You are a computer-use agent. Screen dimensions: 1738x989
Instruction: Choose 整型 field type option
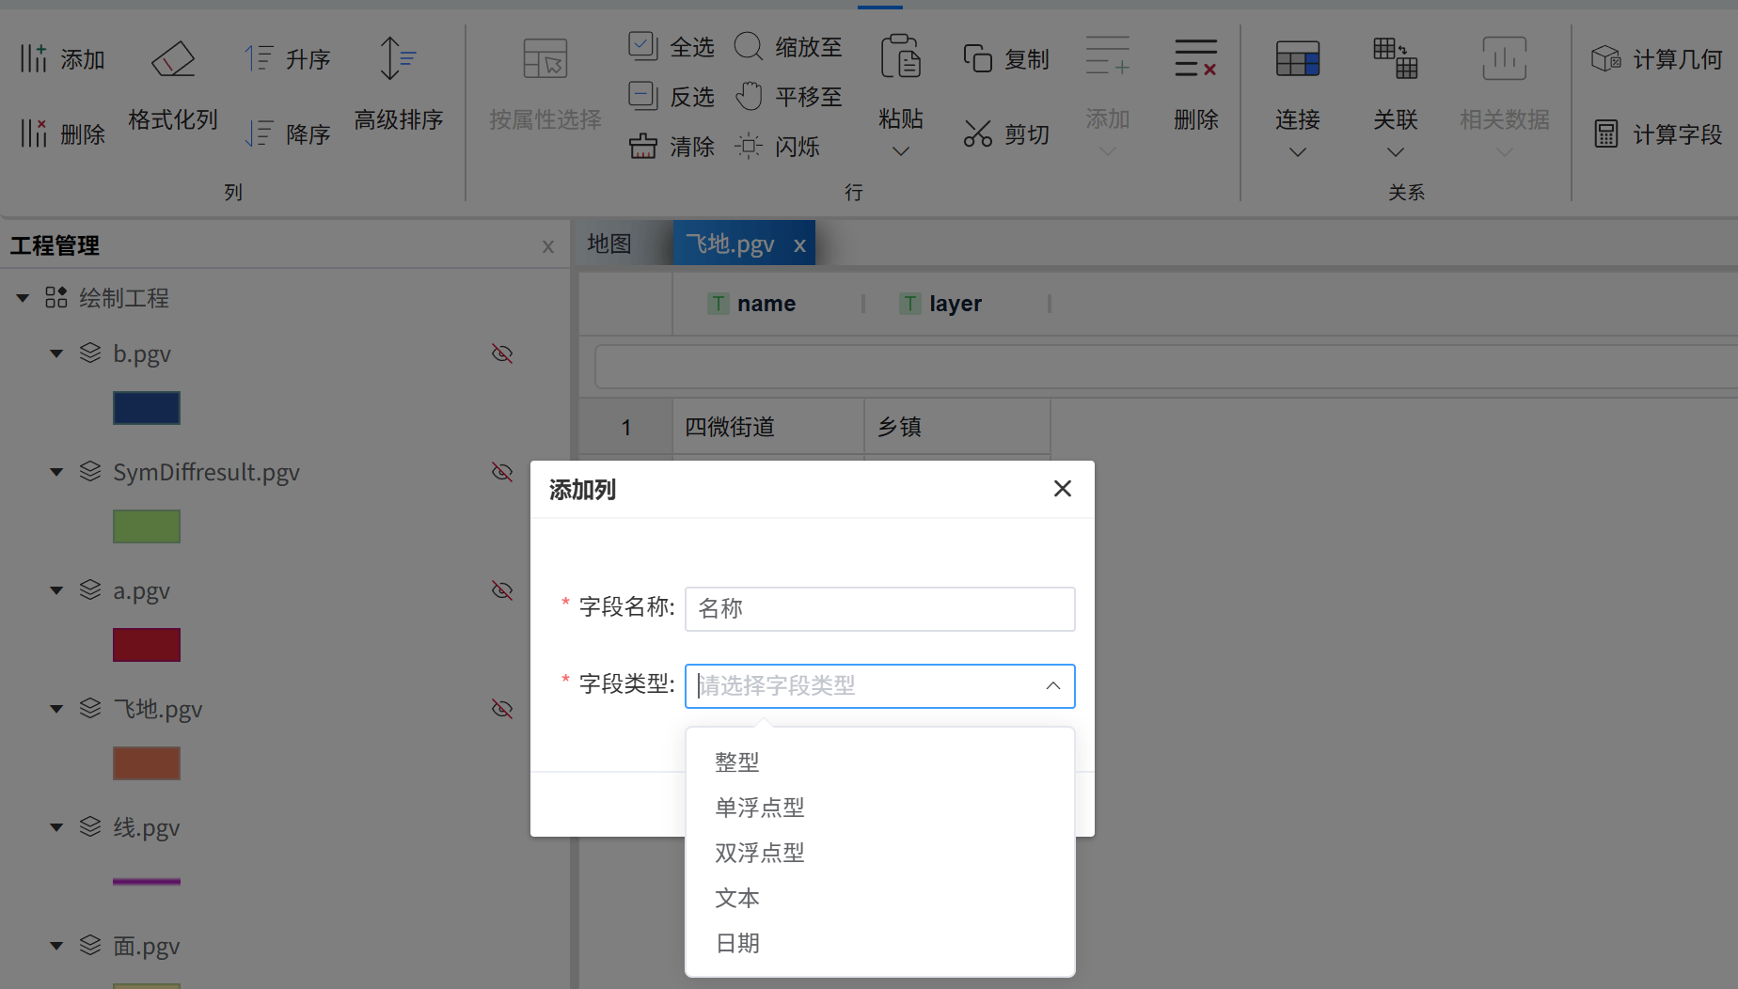point(737,761)
